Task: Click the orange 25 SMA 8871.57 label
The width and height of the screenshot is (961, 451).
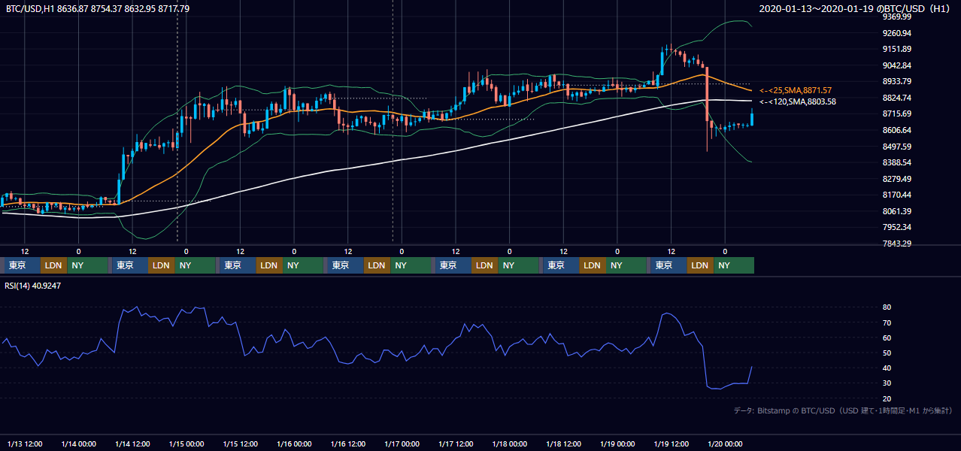Action: pyautogui.click(x=796, y=90)
